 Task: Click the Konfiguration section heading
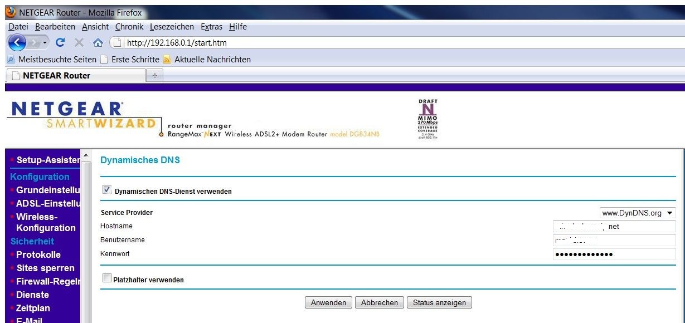tap(40, 177)
